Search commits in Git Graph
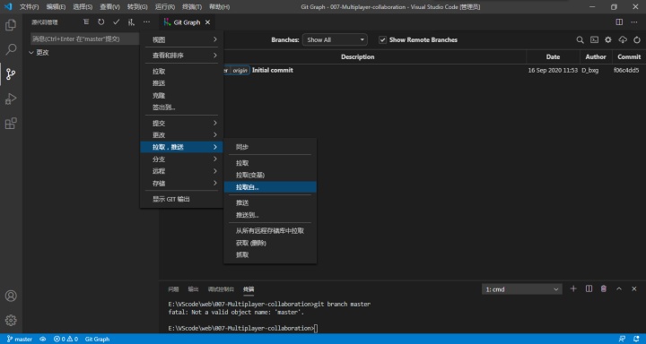 (580, 40)
